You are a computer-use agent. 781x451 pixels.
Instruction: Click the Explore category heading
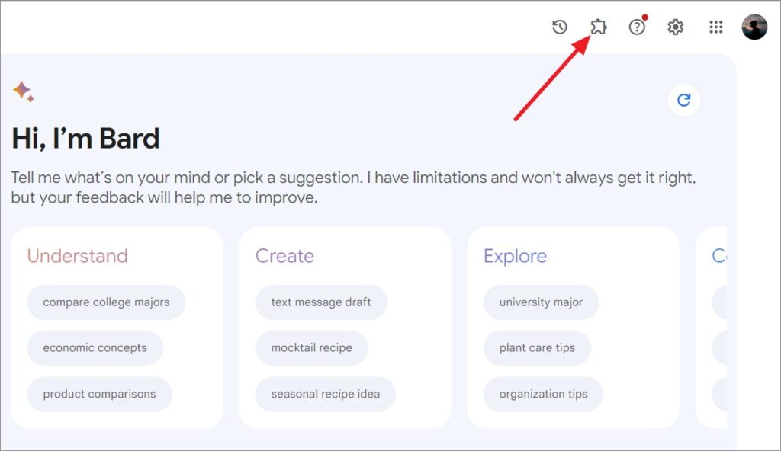coord(516,256)
